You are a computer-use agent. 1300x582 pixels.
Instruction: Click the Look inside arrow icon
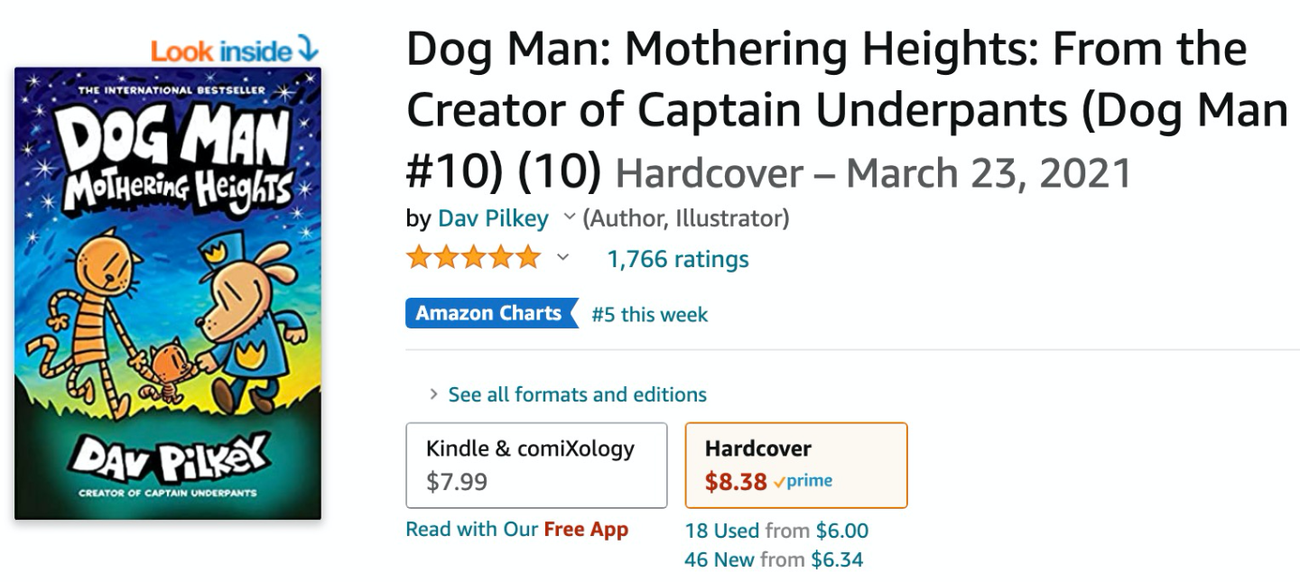coord(308,51)
